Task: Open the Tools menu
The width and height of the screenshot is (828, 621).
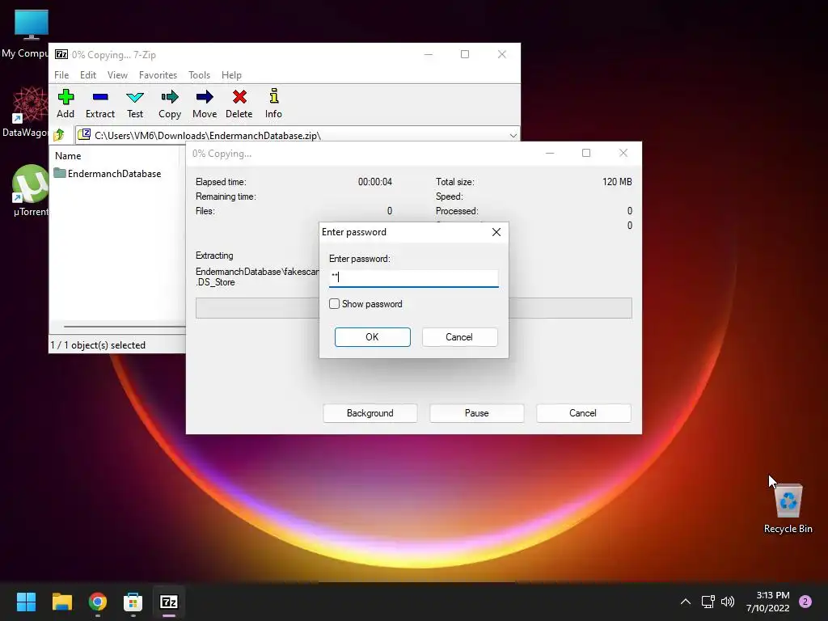Action: [199, 75]
